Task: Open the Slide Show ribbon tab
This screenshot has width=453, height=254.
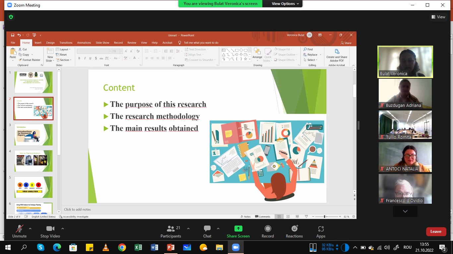Action: (102, 43)
